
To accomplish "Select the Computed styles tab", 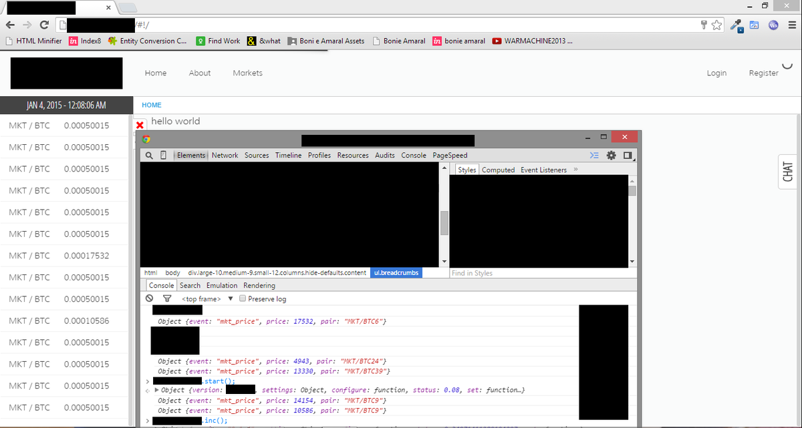I will point(499,170).
